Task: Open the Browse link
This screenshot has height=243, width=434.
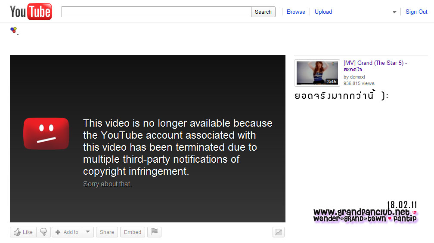Action: click(296, 12)
